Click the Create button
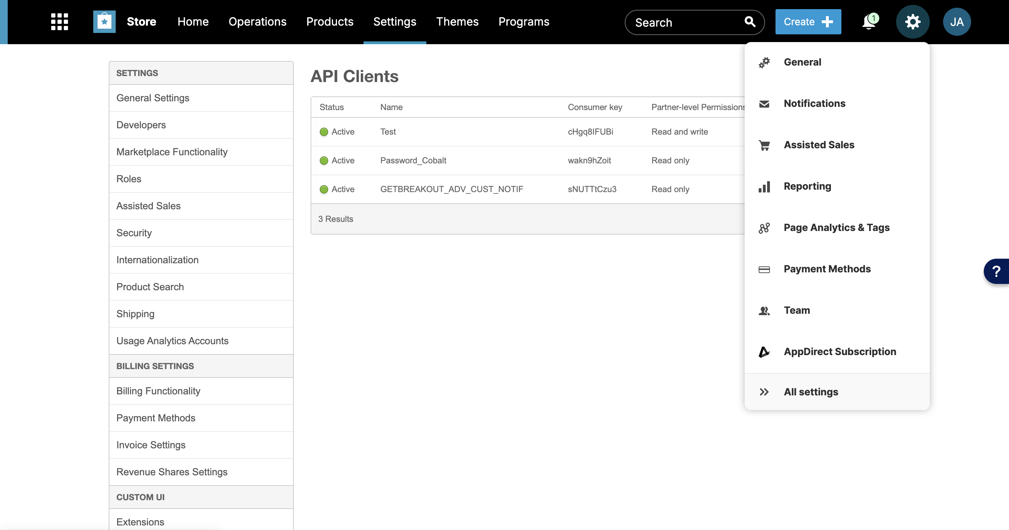 808,21
